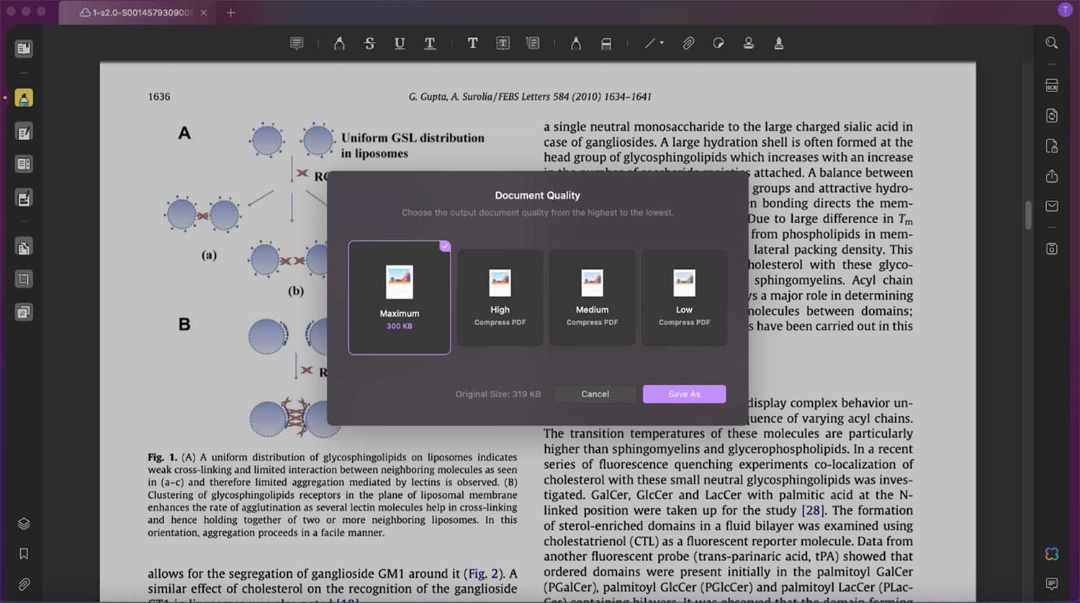Screen dimensions: 1080x603
Task: Cancel the Document Quality dialog
Action: (x=595, y=394)
